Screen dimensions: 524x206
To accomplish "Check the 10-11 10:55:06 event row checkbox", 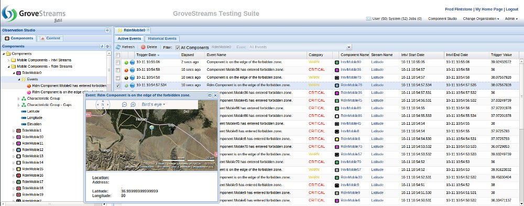I will point(118,62).
